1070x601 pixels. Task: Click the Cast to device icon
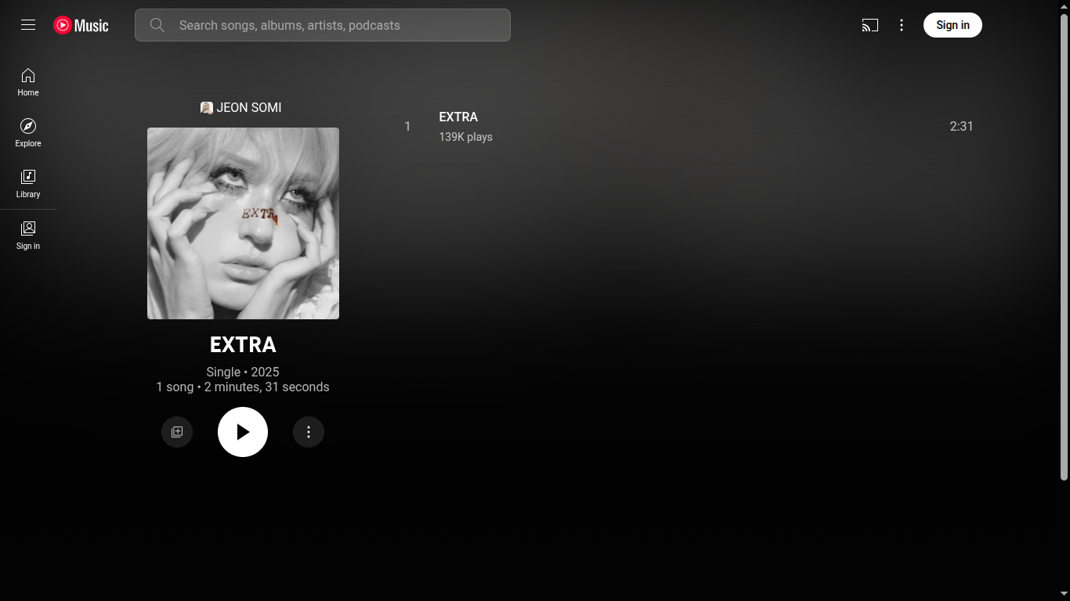point(869,25)
